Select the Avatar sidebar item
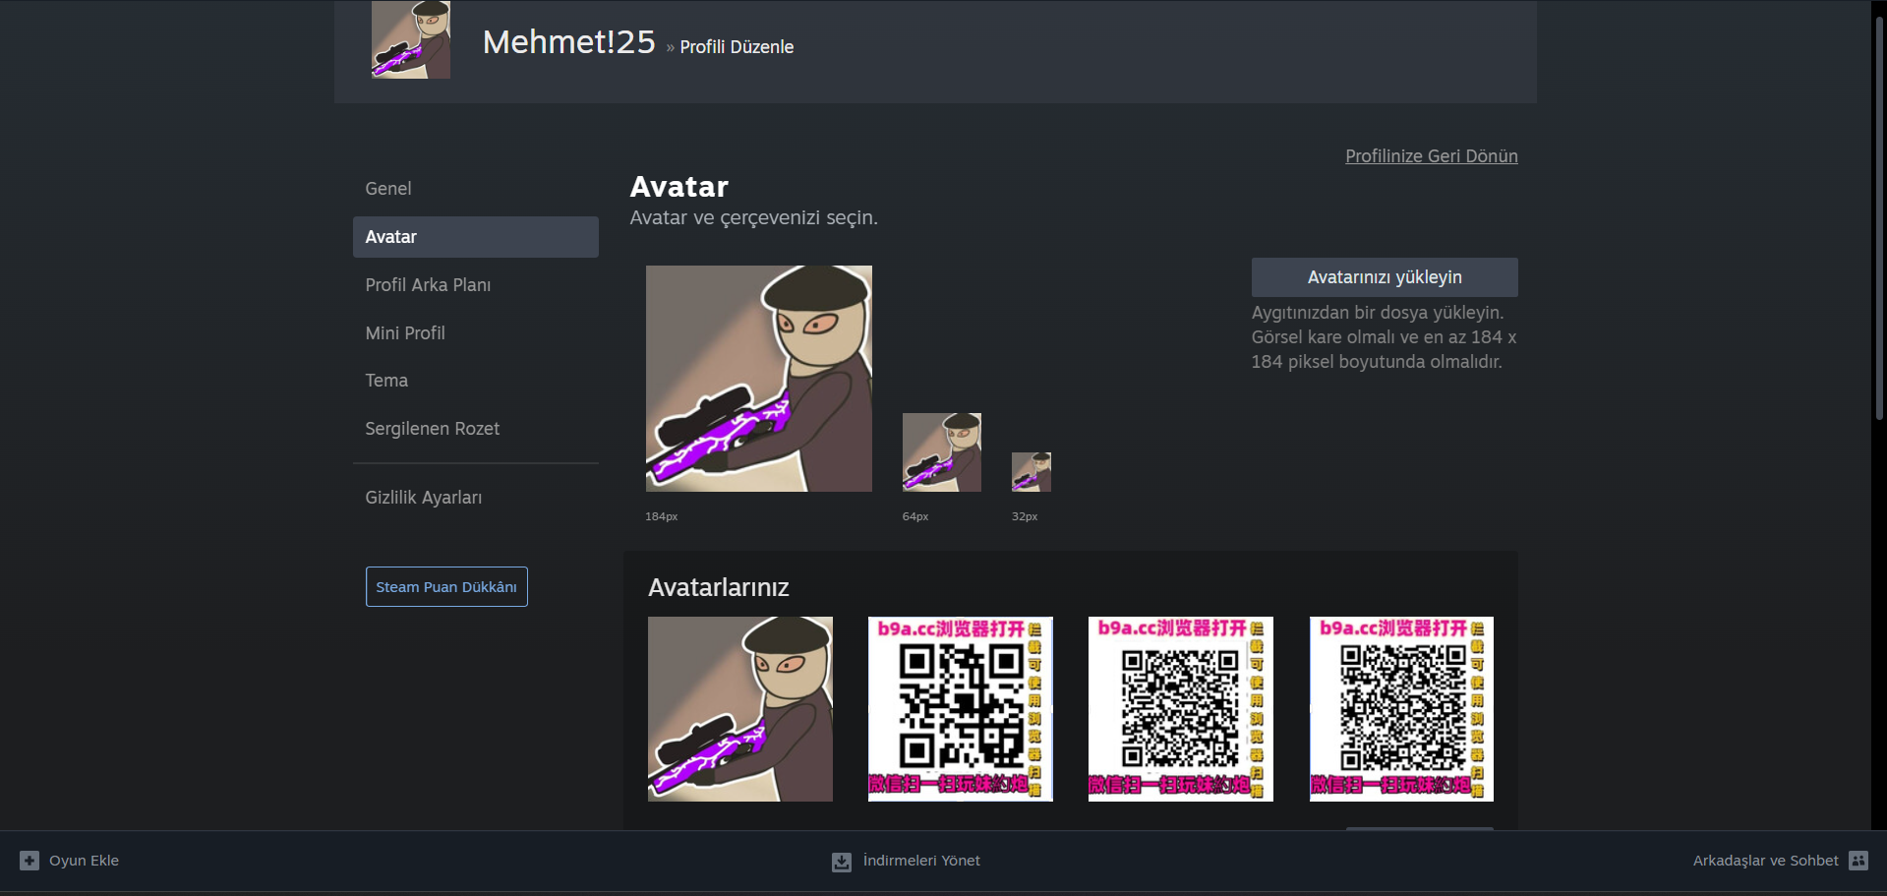 click(x=476, y=237)
